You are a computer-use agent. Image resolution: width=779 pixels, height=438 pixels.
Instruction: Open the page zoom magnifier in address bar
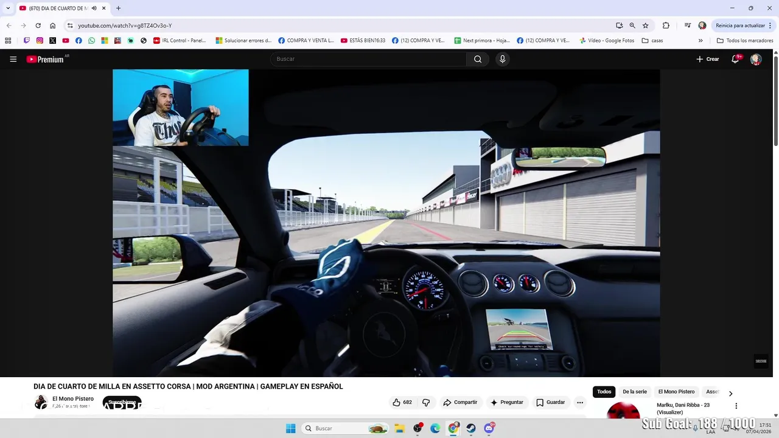632,26
